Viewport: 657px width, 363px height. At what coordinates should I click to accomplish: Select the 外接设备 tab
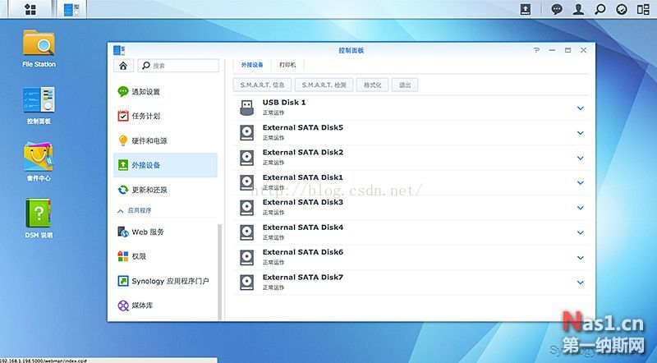click(252, 64)
